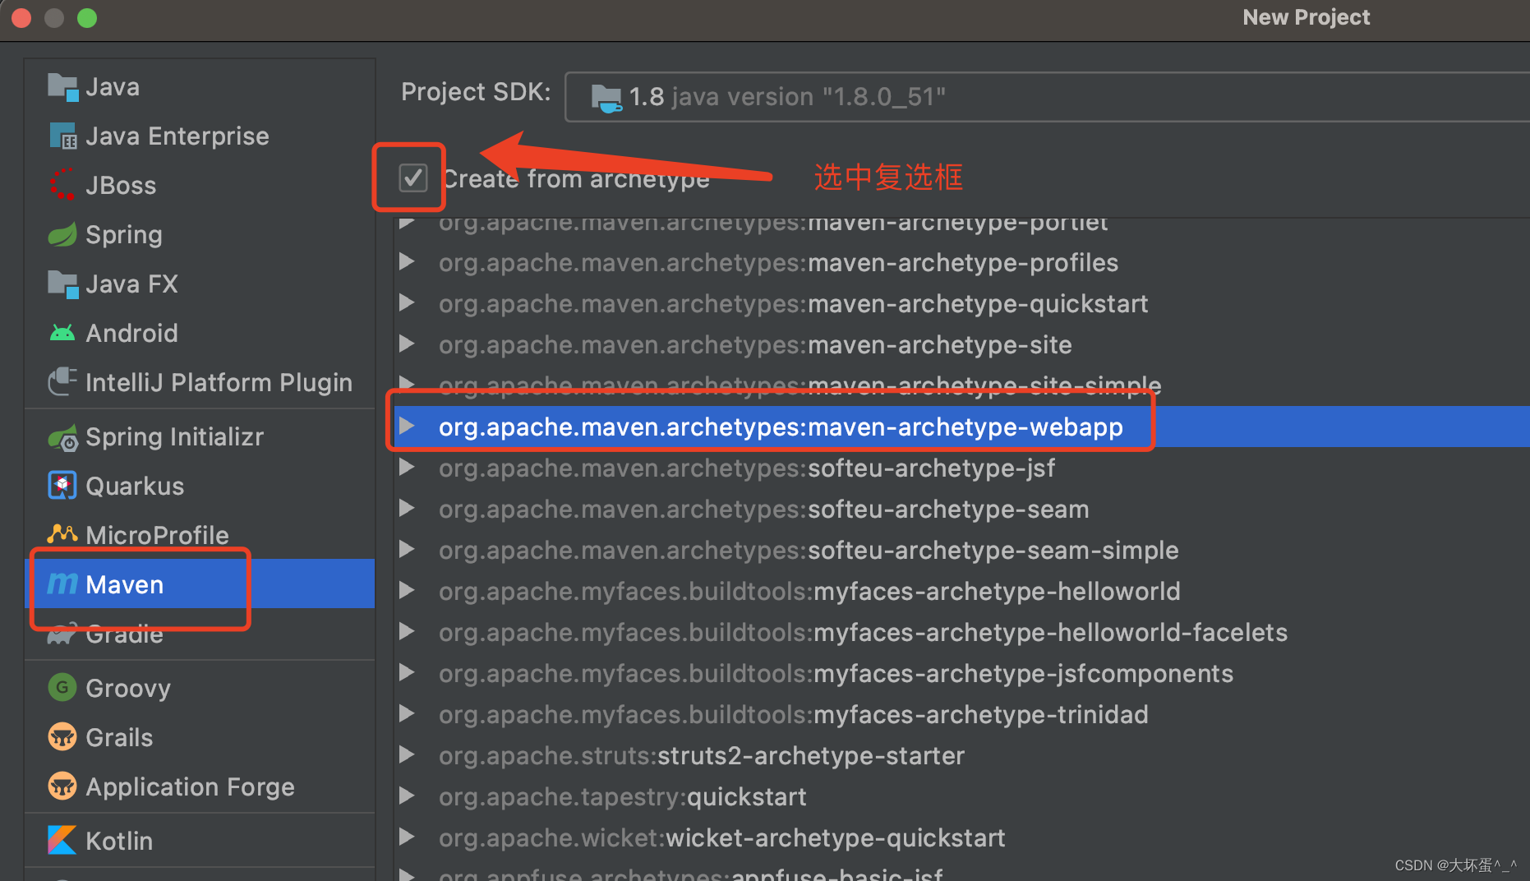Click the Application Forge icon
This screenshot has height=881, width=1530.
point(62,786)
